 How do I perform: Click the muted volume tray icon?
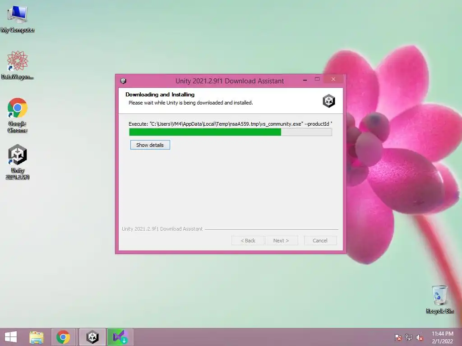point(420,337)
